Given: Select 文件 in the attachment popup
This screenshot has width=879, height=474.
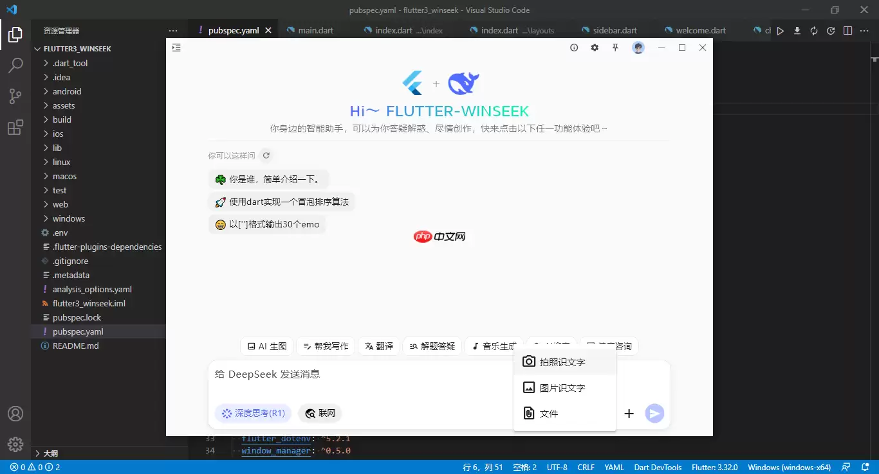Looking at the screenshot, I should click(x=548, y=413).
